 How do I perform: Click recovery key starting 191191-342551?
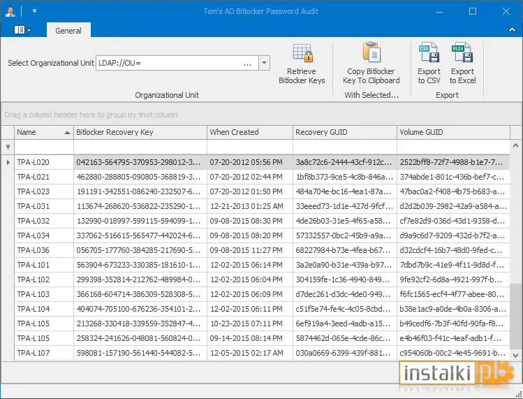click(140, 191)
